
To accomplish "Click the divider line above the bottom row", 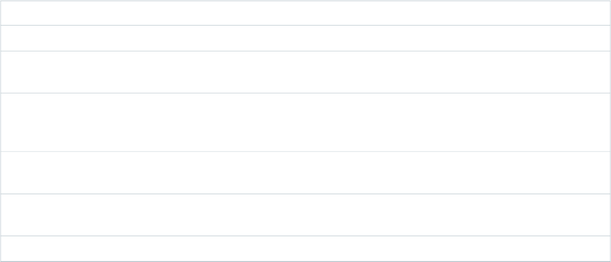I will pyautogui.click(x=305, y=236).
